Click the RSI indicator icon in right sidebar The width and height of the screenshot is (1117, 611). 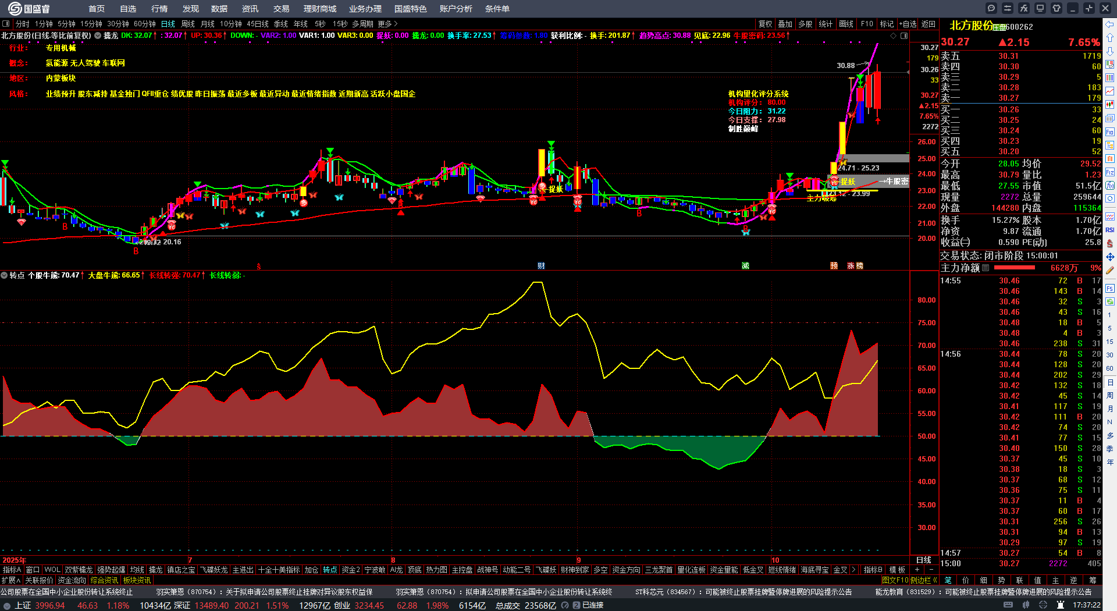click(1110, 230)
